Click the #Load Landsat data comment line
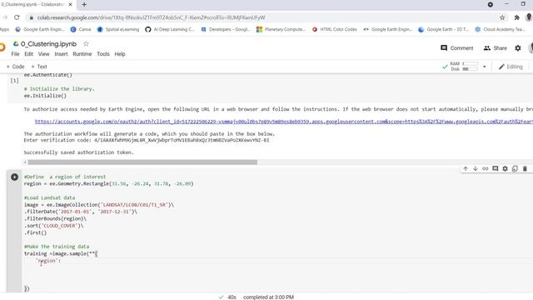Image resolution: width=533 pixels, height=300 pixels. click(x=49, y=197)
